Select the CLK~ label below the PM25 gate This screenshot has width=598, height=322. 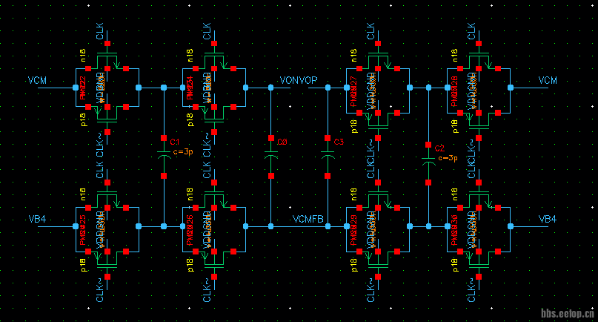tap(99, 290)
